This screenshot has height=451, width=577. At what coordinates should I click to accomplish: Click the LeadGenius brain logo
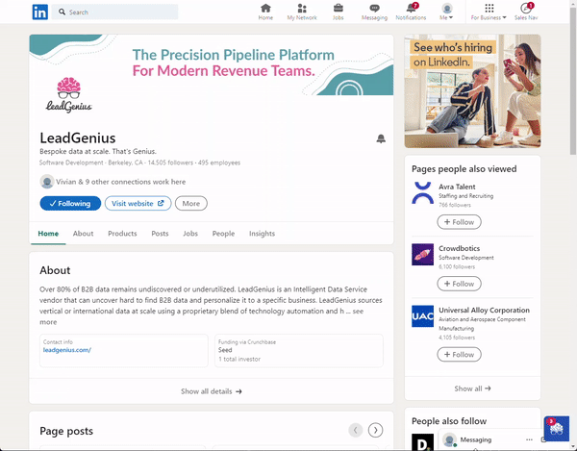69,94
